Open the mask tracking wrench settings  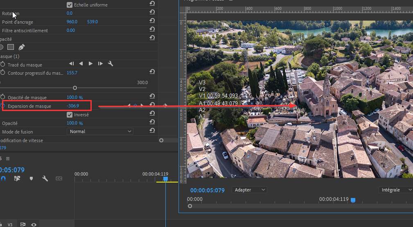(x=111, y=64)
